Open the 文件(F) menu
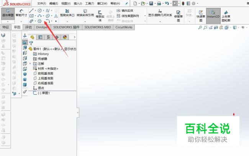Image resolution: width=249 pixels, height=156 pixels. (x=42, y=3)
